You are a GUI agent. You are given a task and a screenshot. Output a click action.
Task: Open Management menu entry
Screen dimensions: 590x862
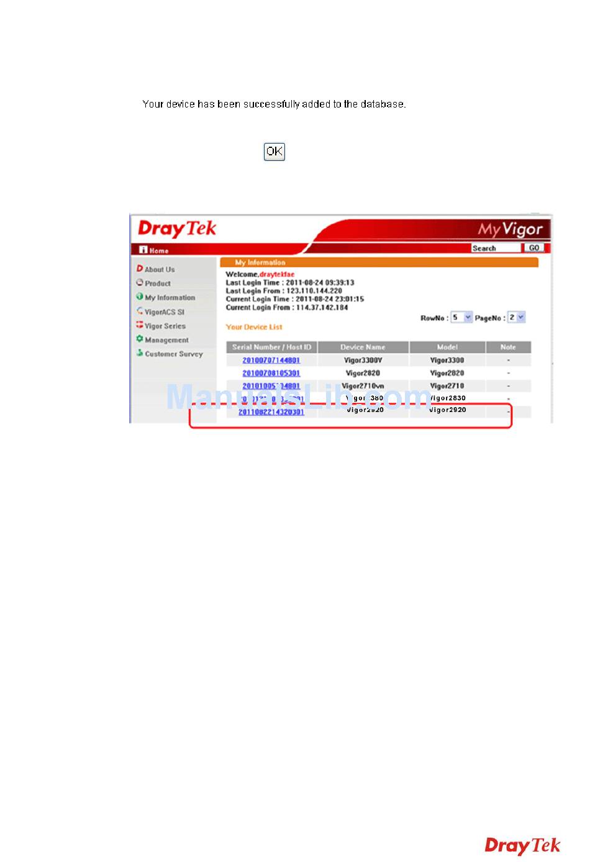pyautogui.click(x=166, y=340)
